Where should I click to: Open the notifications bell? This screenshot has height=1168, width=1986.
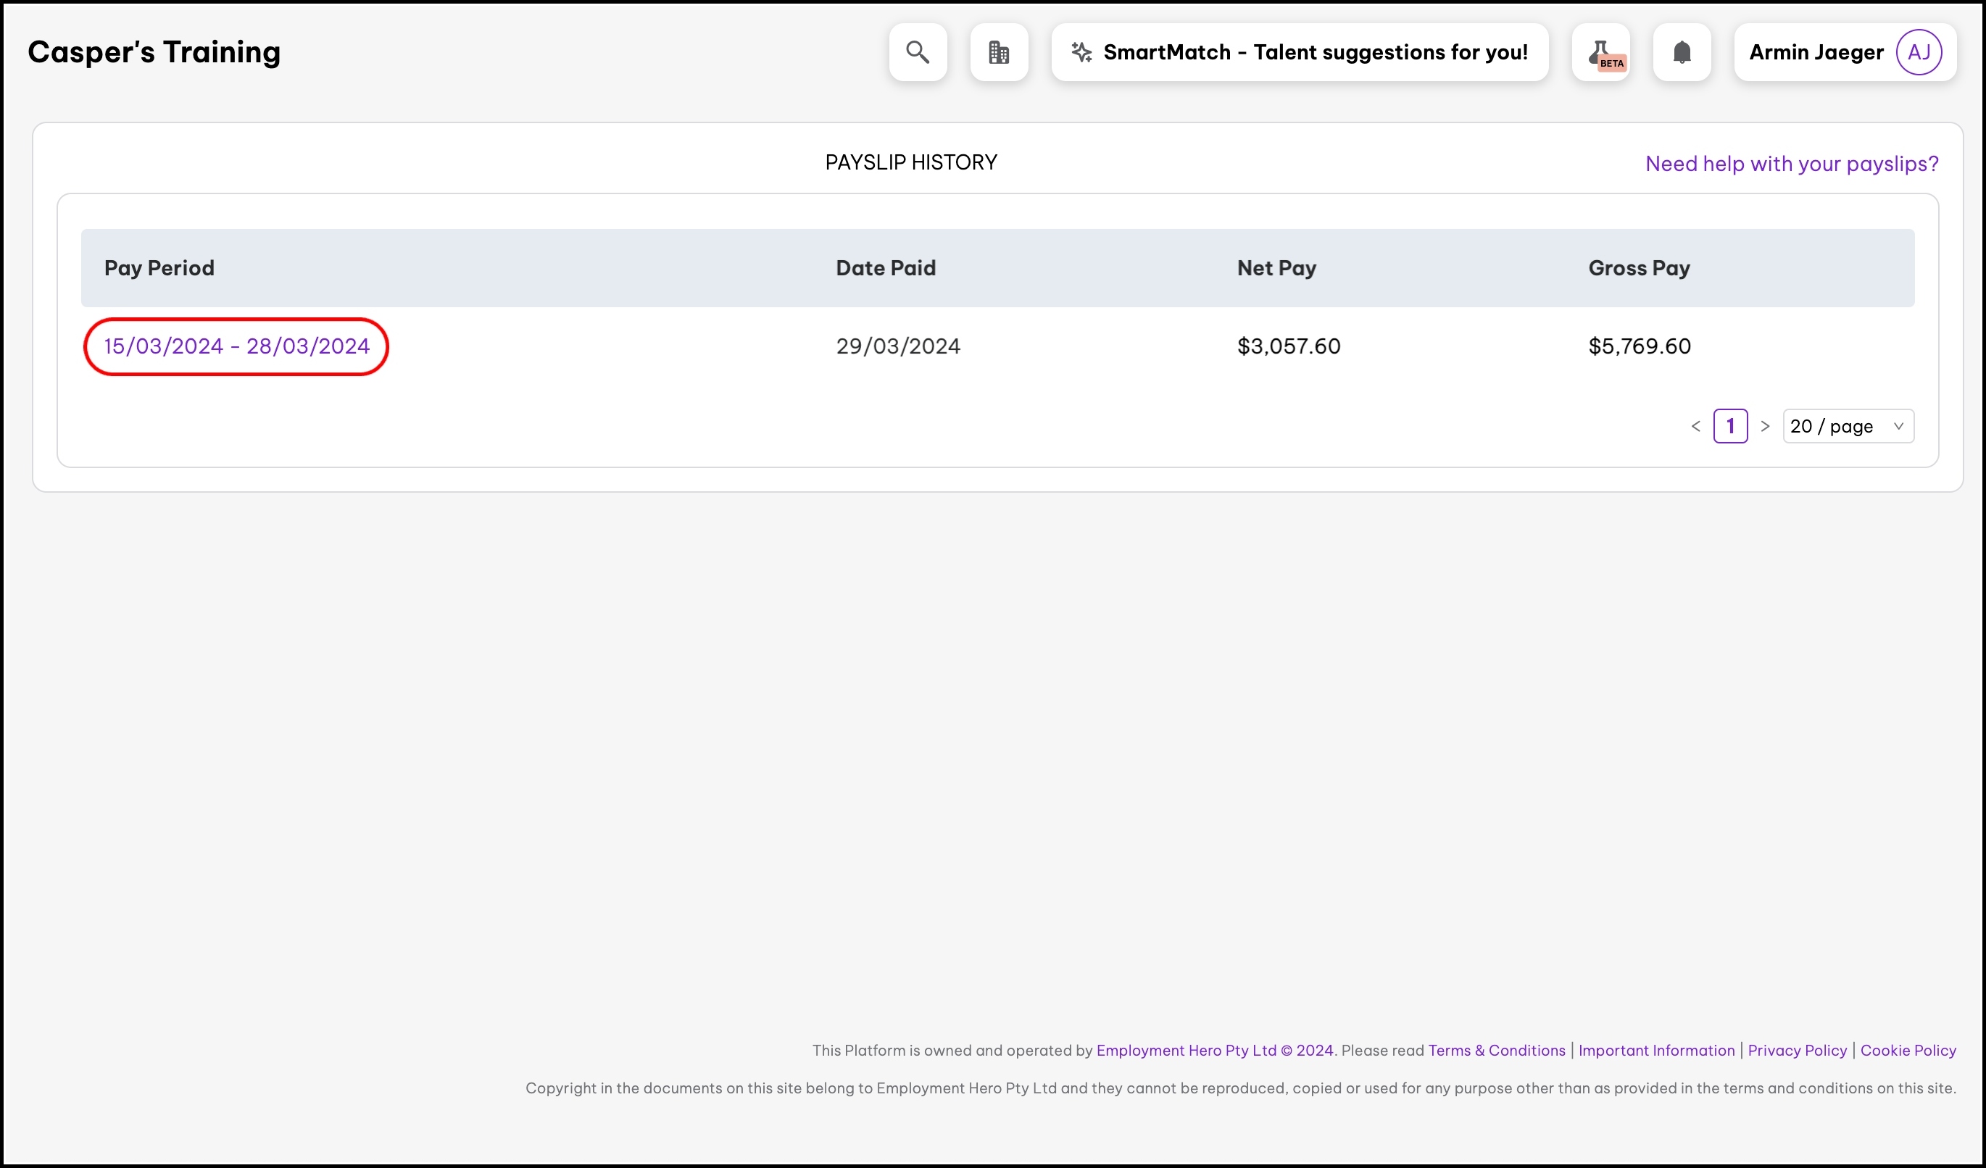point(1681,52)
